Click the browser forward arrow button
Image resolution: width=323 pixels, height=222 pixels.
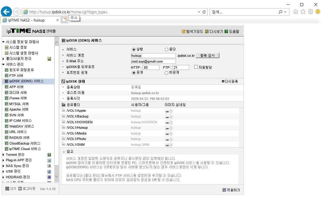[17, 12]
